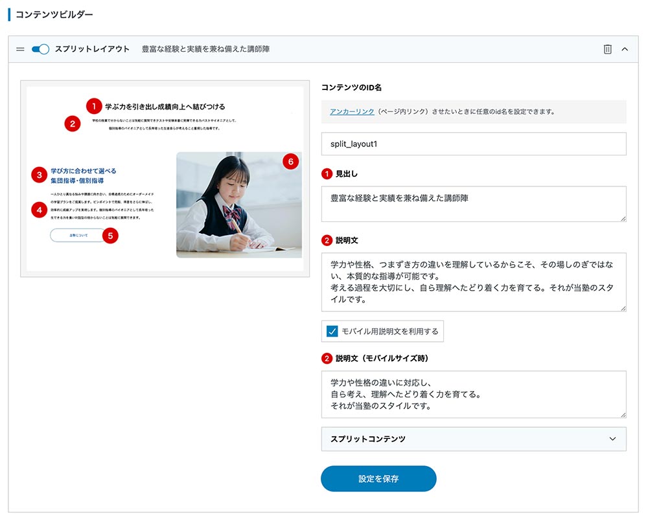Click the red number 2 marker in preview

click(73, 123)
